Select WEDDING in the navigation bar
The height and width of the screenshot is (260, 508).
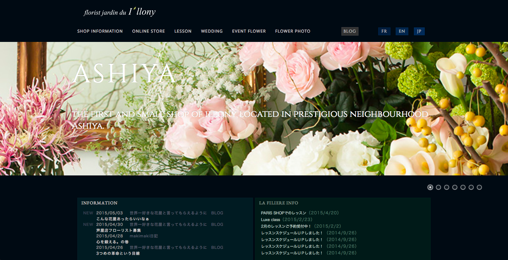click(x=212, y=31)
